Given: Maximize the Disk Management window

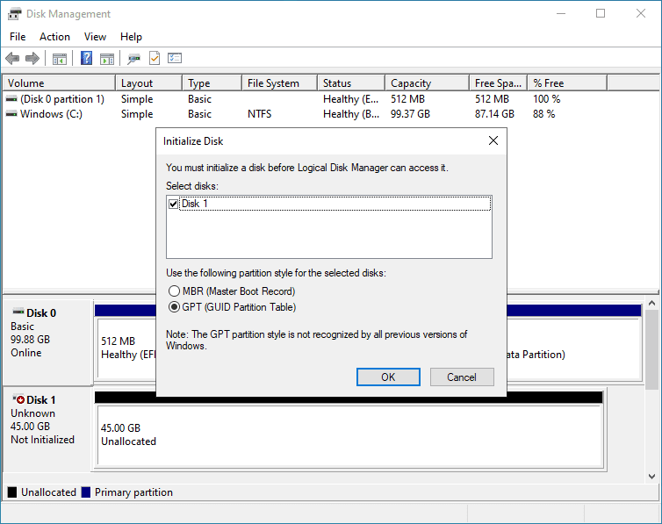Looking at the screenshot, I should 601,13.
